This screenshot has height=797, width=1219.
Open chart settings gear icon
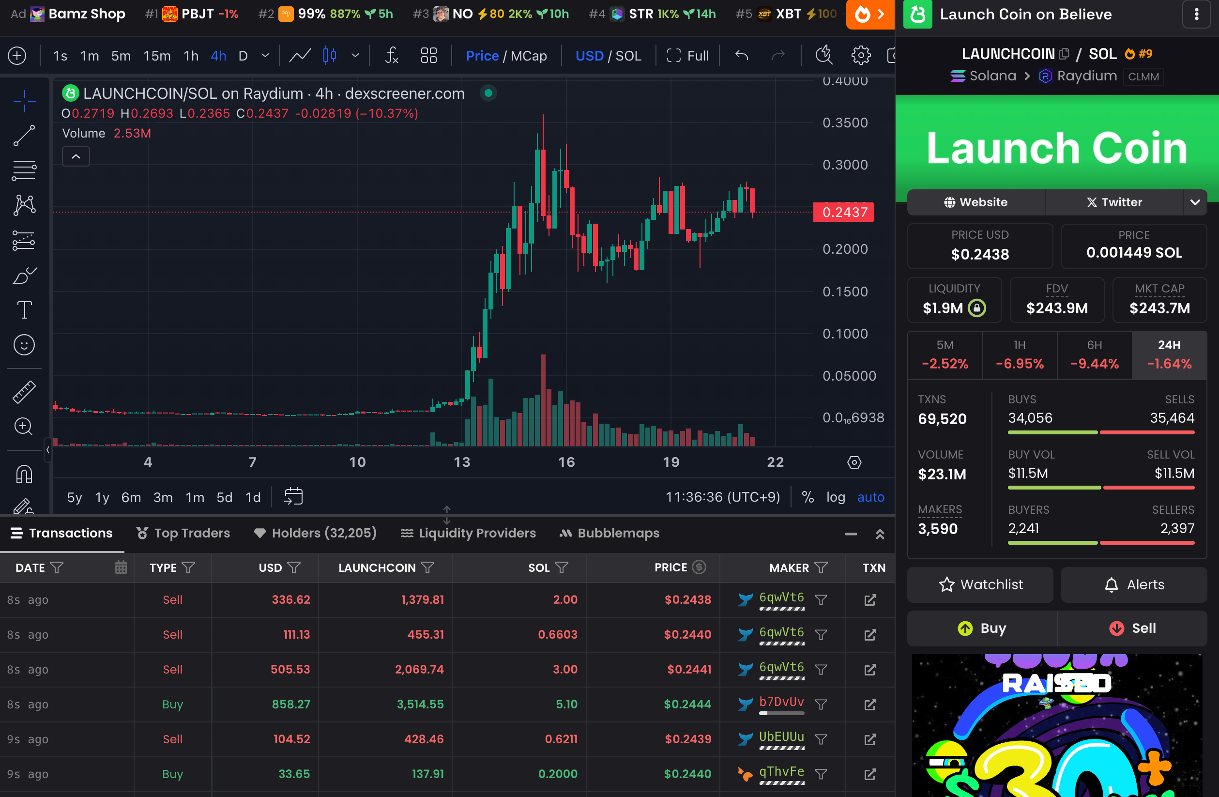coord(860,55)
